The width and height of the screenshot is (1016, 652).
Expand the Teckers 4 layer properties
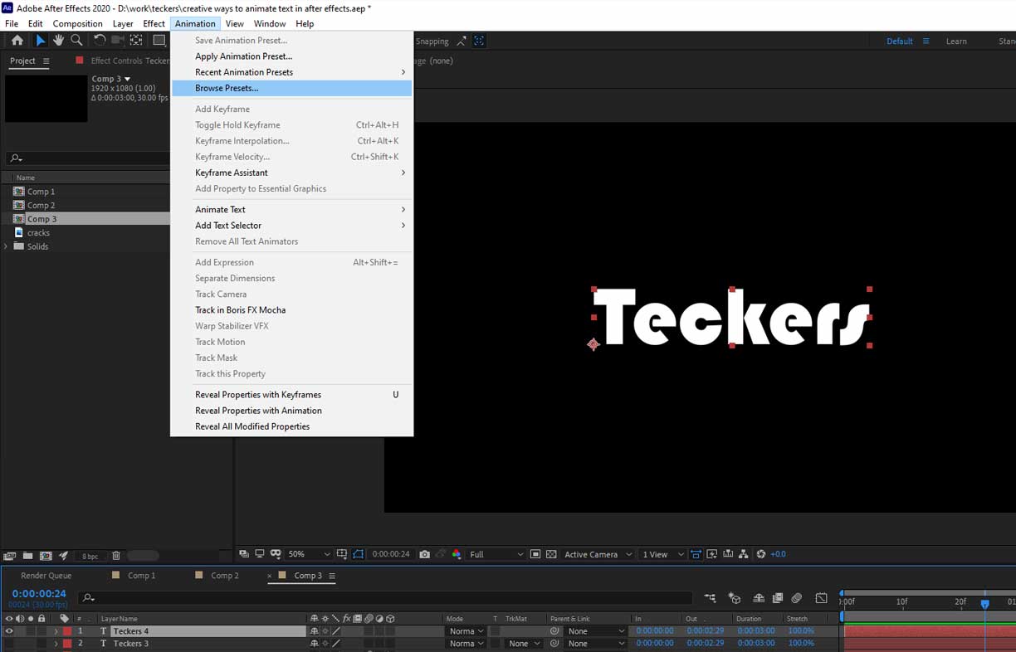56,631
